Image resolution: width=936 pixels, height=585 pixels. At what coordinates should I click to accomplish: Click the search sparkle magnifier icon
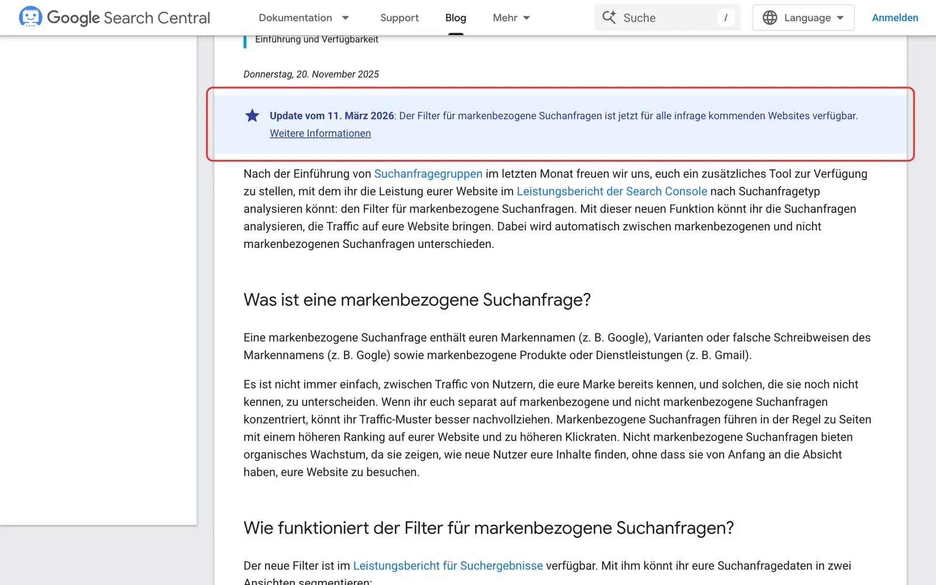coord(609,18)
